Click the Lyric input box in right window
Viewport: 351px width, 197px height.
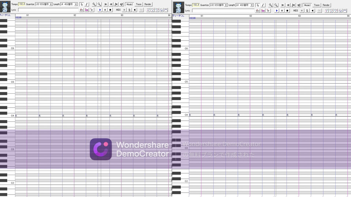pyautogui.click(x=223, y=11)
